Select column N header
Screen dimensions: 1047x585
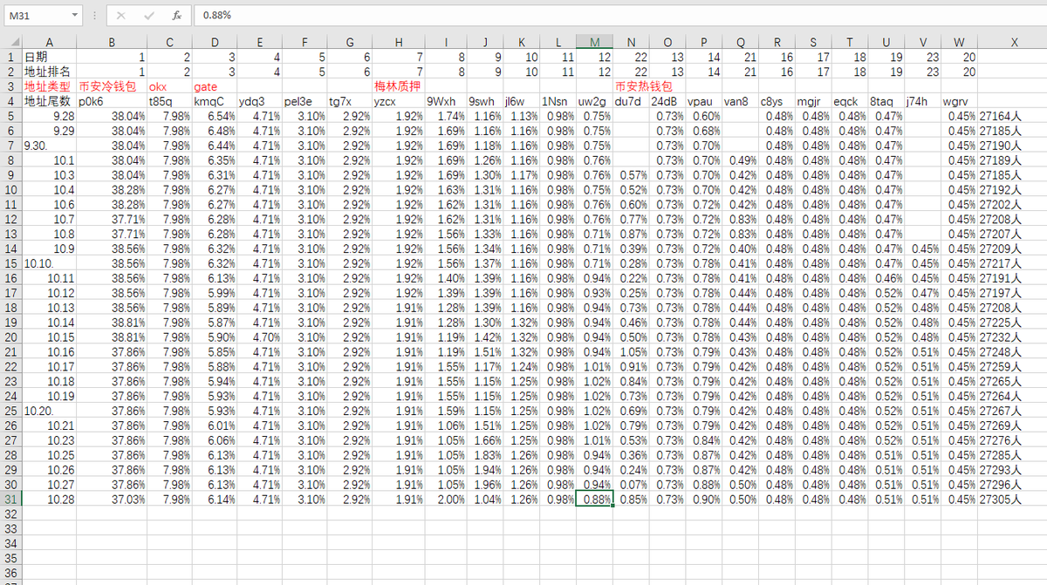(x=631, y=43)
